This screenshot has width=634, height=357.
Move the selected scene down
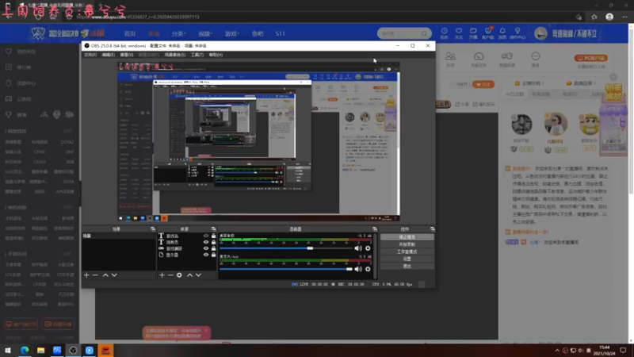(114, 274)
